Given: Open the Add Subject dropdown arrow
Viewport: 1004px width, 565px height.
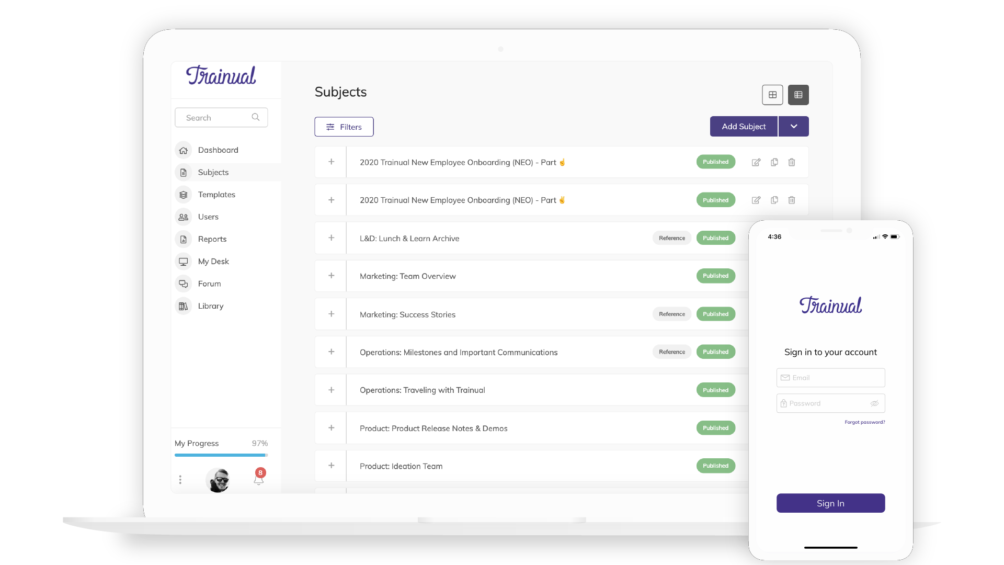Looking at the screenshot, I should pos(794,127).
